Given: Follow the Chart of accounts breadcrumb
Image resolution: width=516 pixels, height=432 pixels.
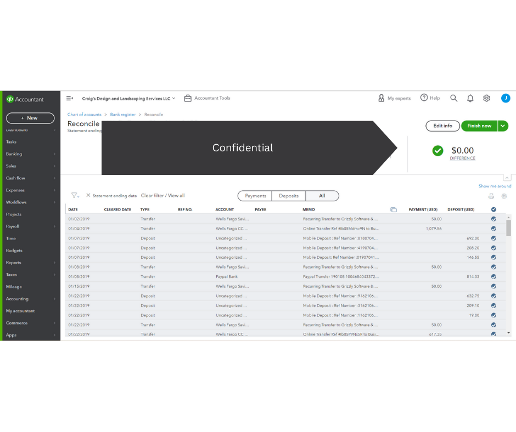Looking at the screenshot, I should [84, 115].
